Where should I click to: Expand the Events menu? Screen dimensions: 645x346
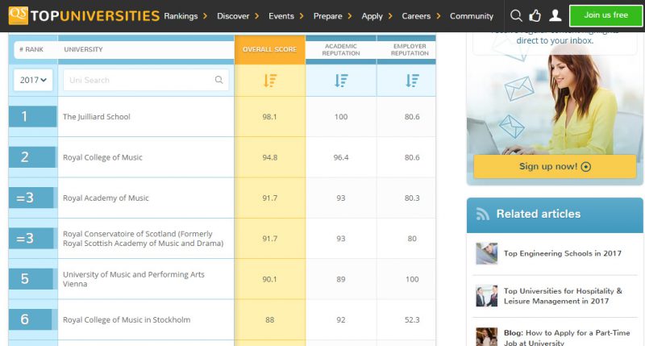pos(286,16)
